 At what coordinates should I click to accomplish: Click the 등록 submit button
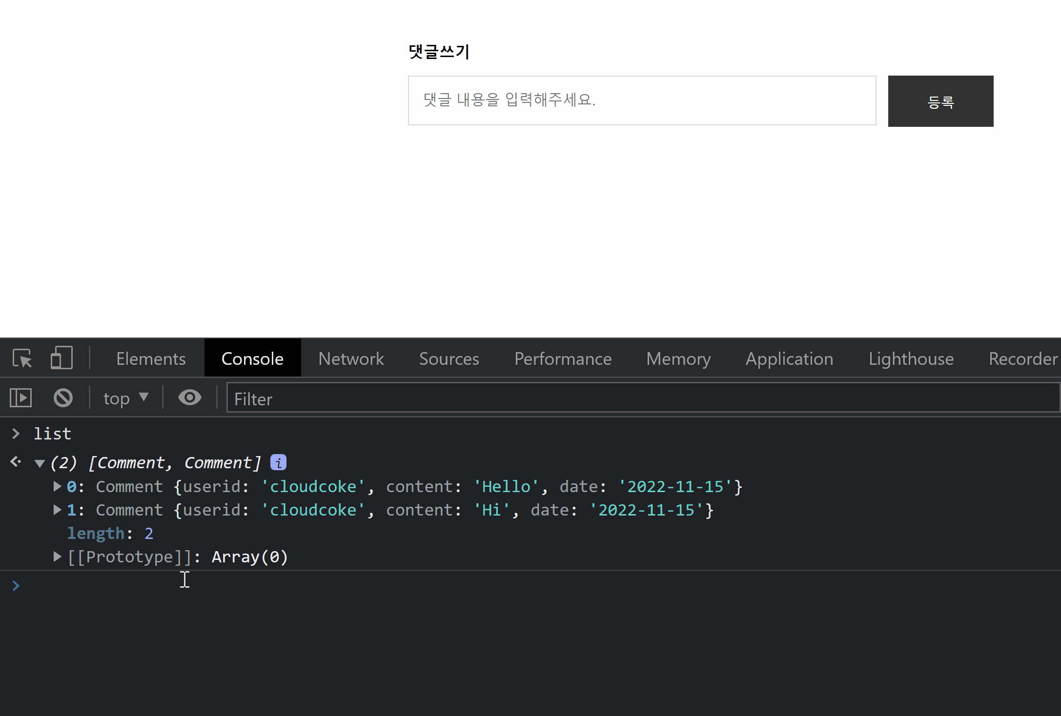pos(940,101)
